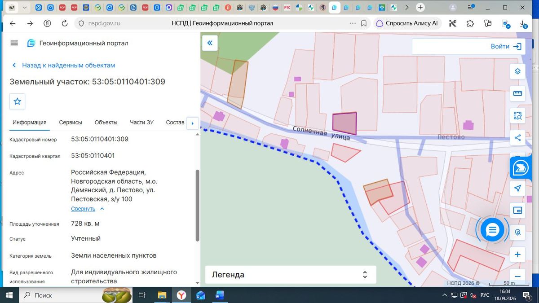This screenshot has width=539, height=303.
Task: Open browser downloads list
Action: tap(522, 24)
